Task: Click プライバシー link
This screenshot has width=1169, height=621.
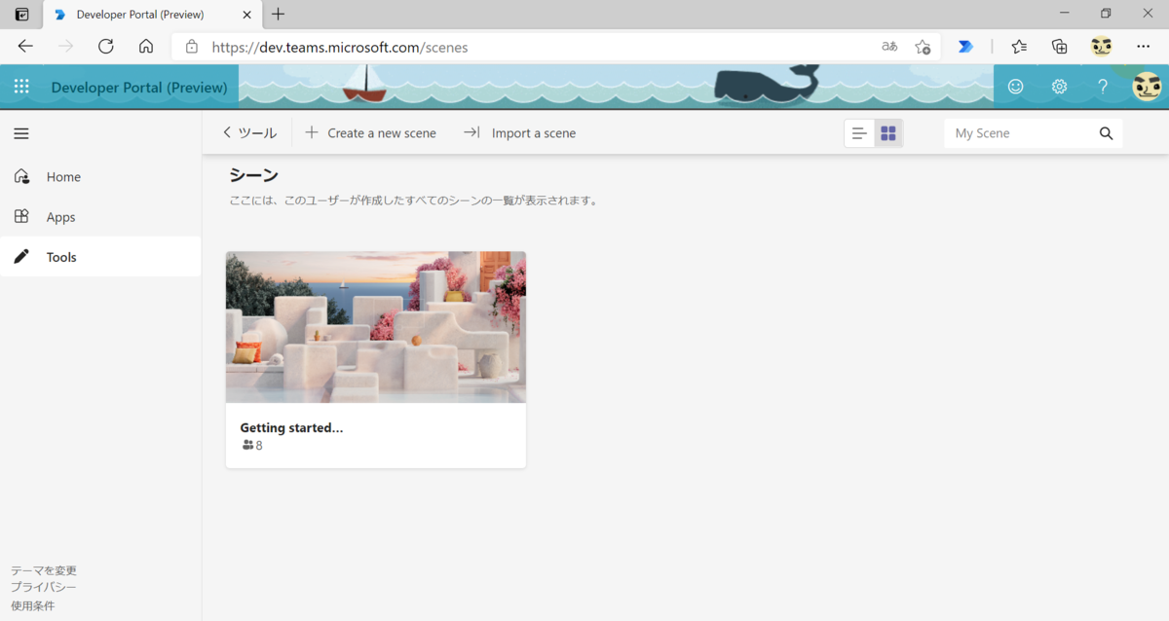Action: pos(44,587)
